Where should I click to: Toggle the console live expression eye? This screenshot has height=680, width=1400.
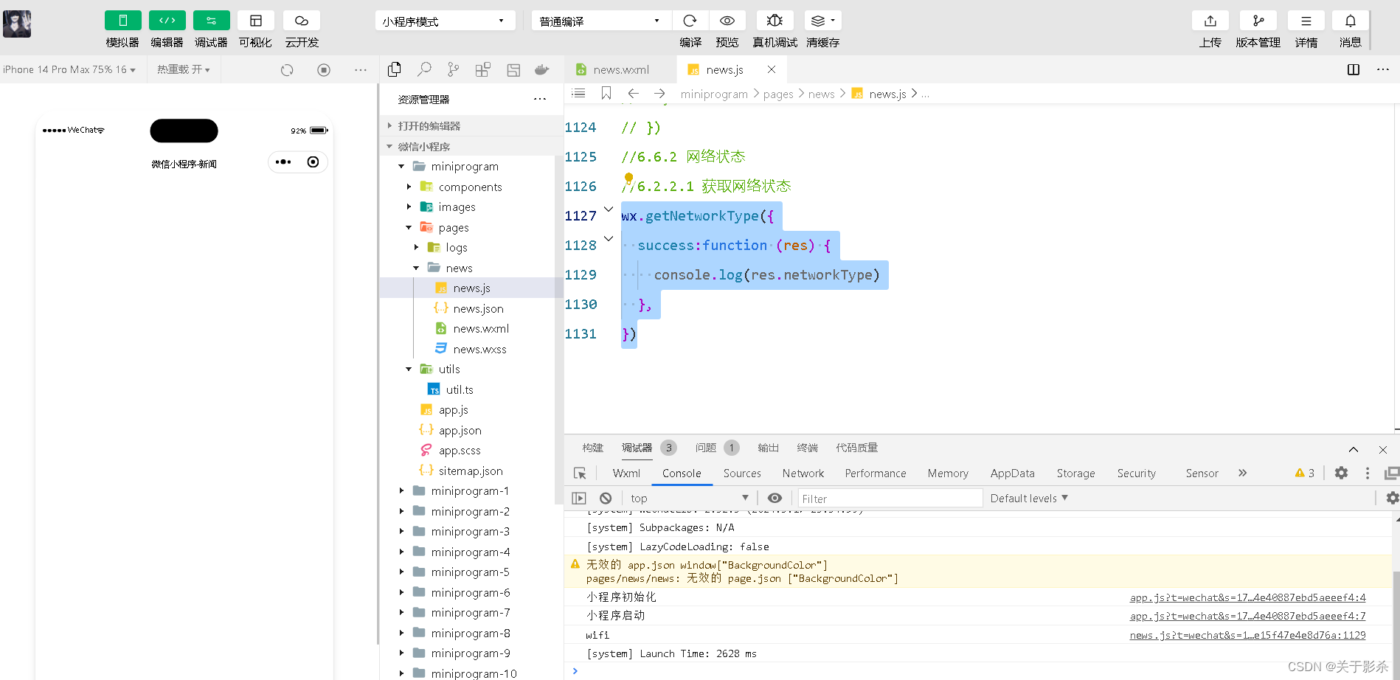coord(774,499)
